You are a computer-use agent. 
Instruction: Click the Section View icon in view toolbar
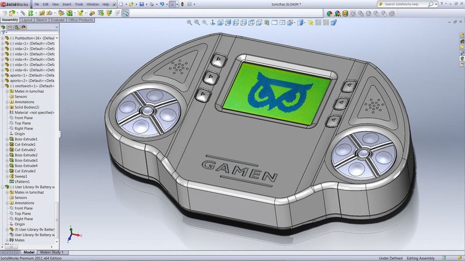pyautogui.click(x=267, y=23)
